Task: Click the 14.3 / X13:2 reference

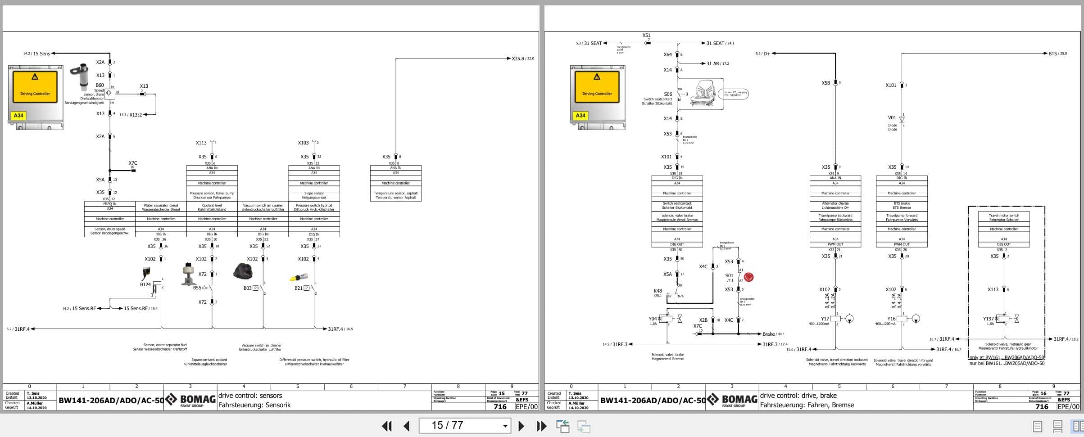Action: click(x=131, y=115)
